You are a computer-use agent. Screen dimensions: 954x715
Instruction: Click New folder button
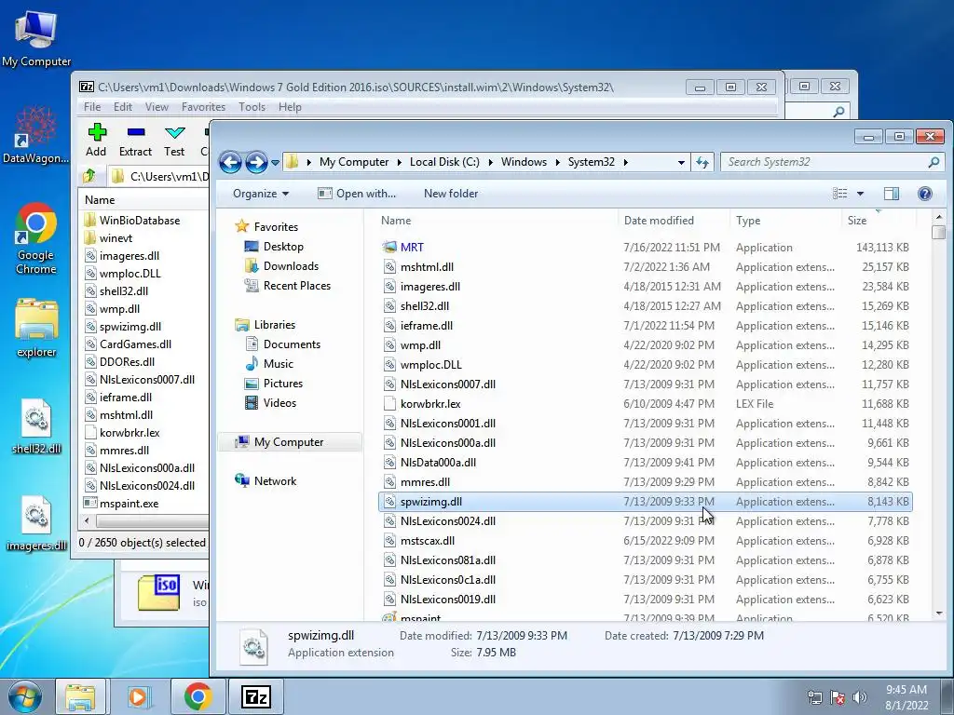pos(451,194)
